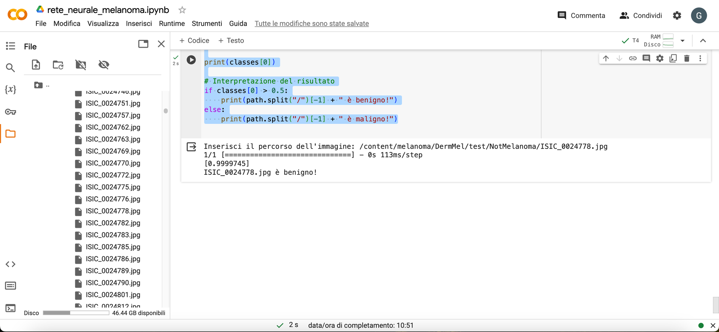
Task: Click the Disco usage bar
Action: click(76, 313)
